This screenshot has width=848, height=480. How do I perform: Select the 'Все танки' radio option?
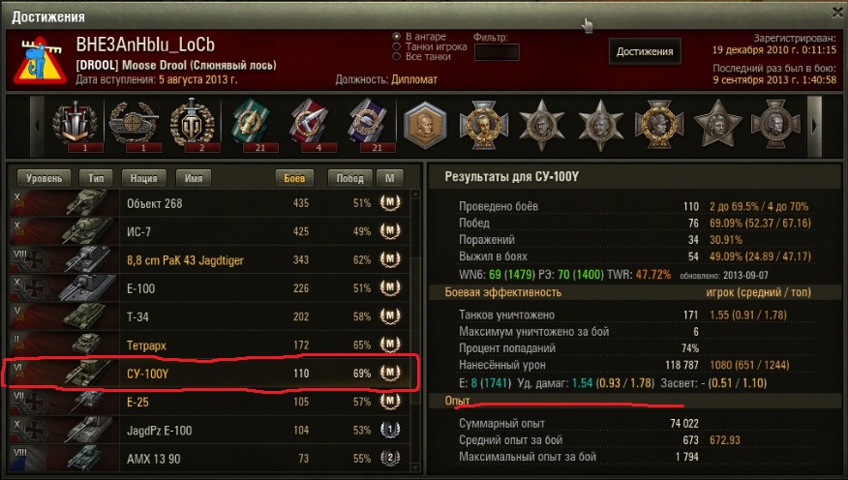tap(397, 56)
